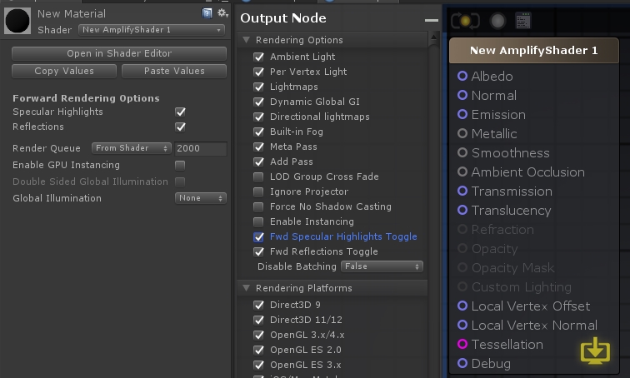The height and width of the screenshot is (378, 630).
Task: Collapse the Rendering Platforms section
Action: coord(247,288)
